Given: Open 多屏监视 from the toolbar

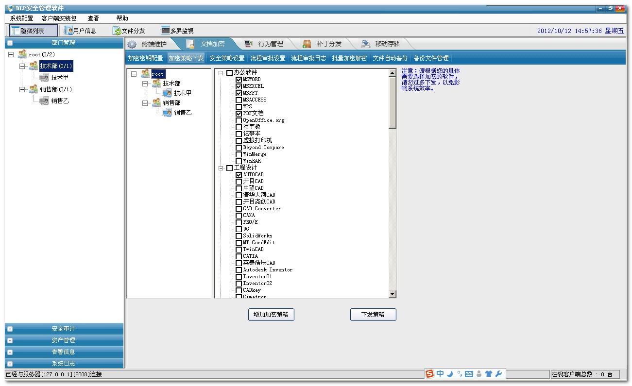Looking at the screenshot, I should pos(177,31).
